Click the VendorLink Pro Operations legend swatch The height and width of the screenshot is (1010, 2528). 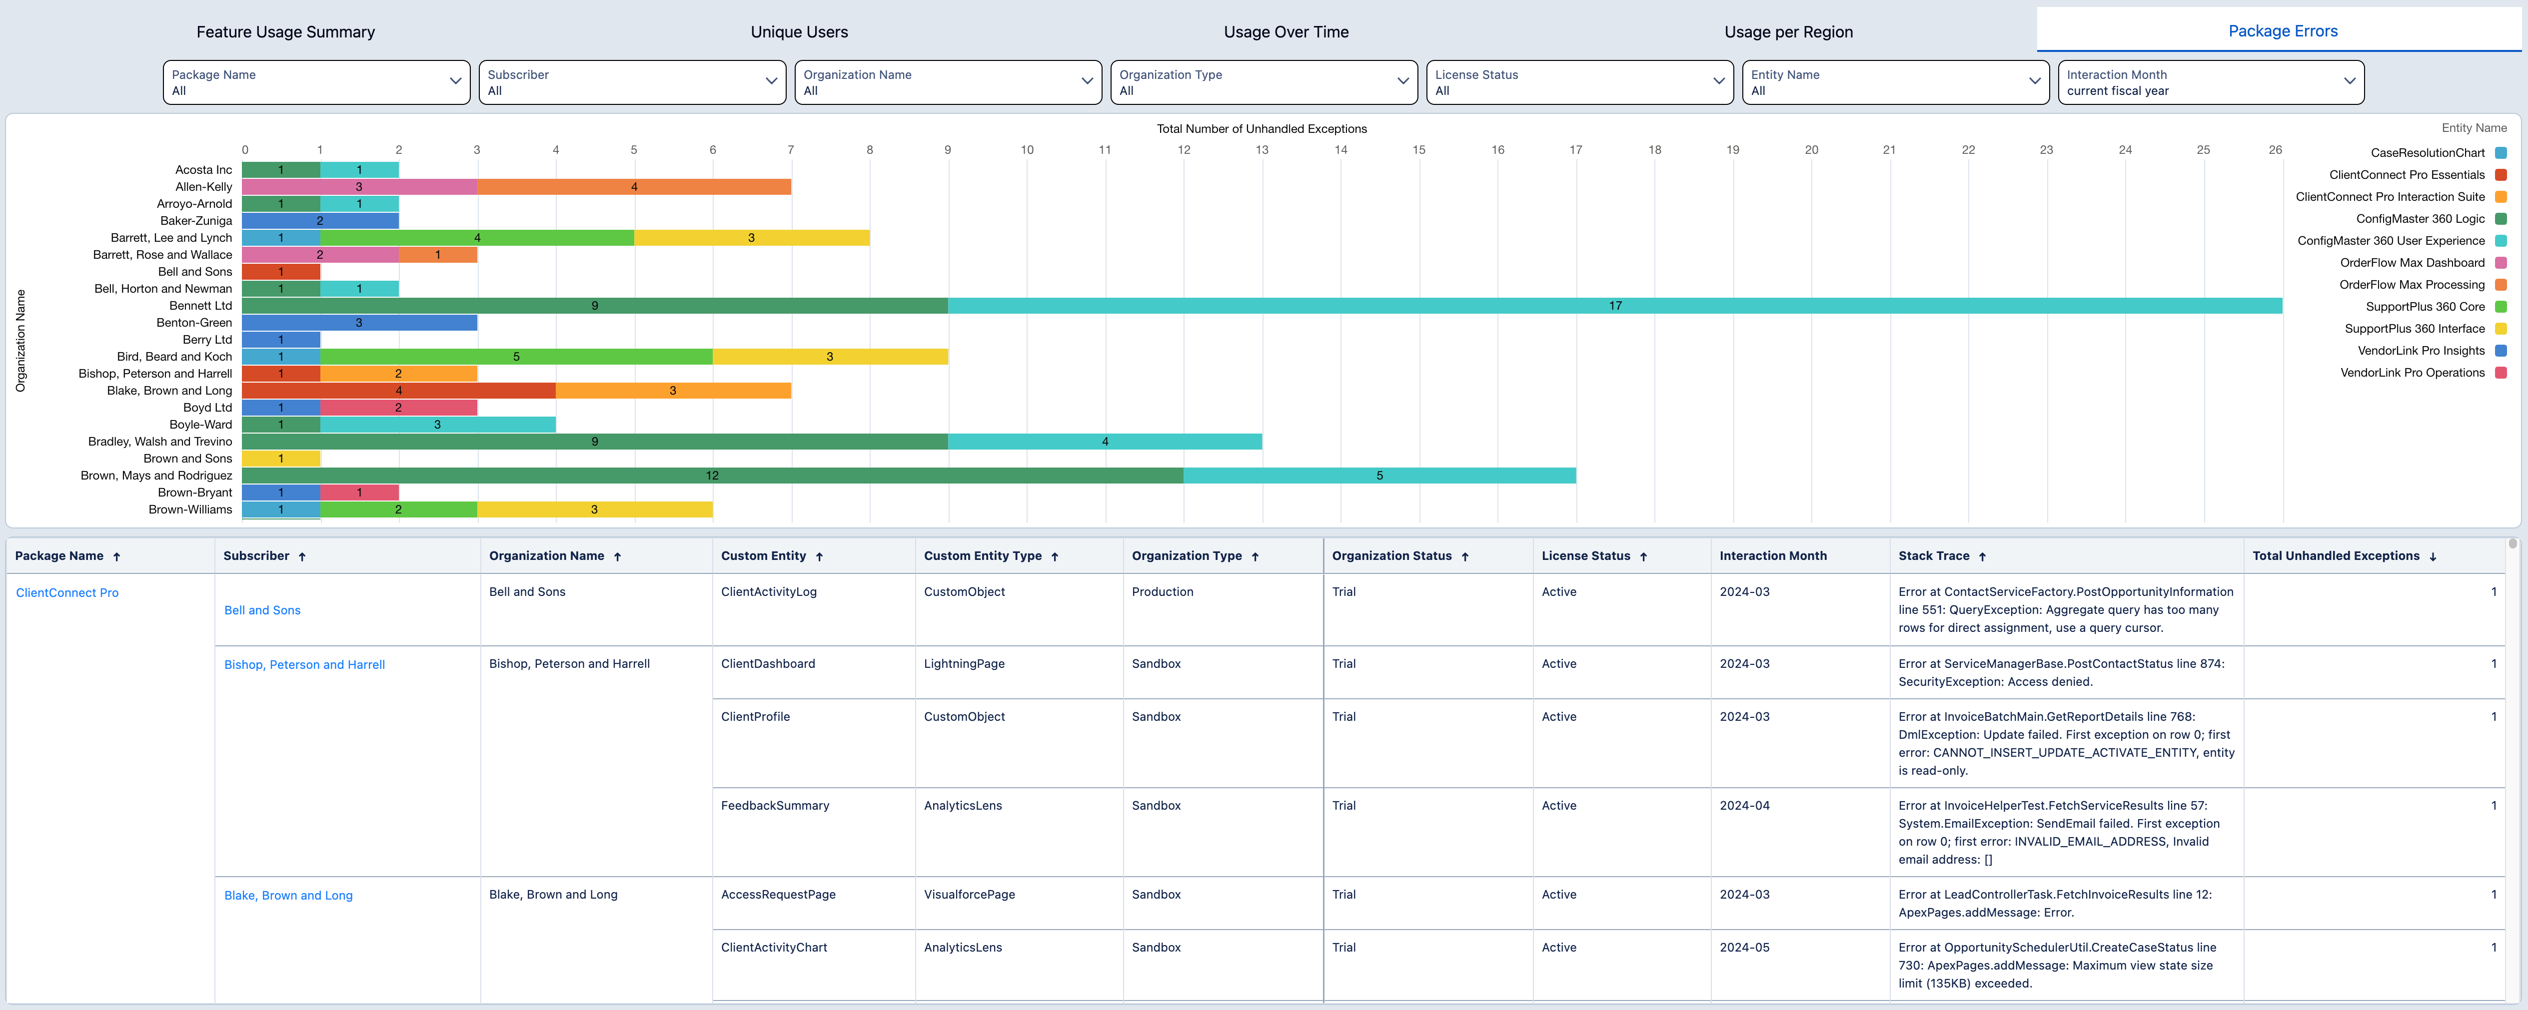(2501, 373)
